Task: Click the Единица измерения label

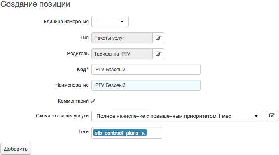Action: pyautogui.click(x=66, y=22)
